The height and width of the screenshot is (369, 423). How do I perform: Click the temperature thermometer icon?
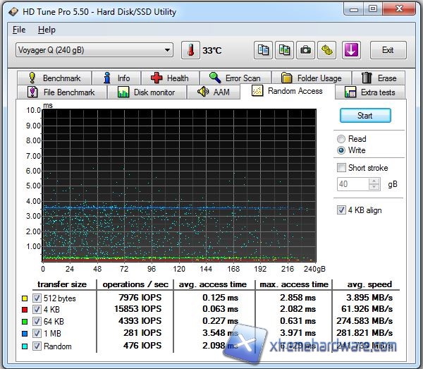pos(190,50)
